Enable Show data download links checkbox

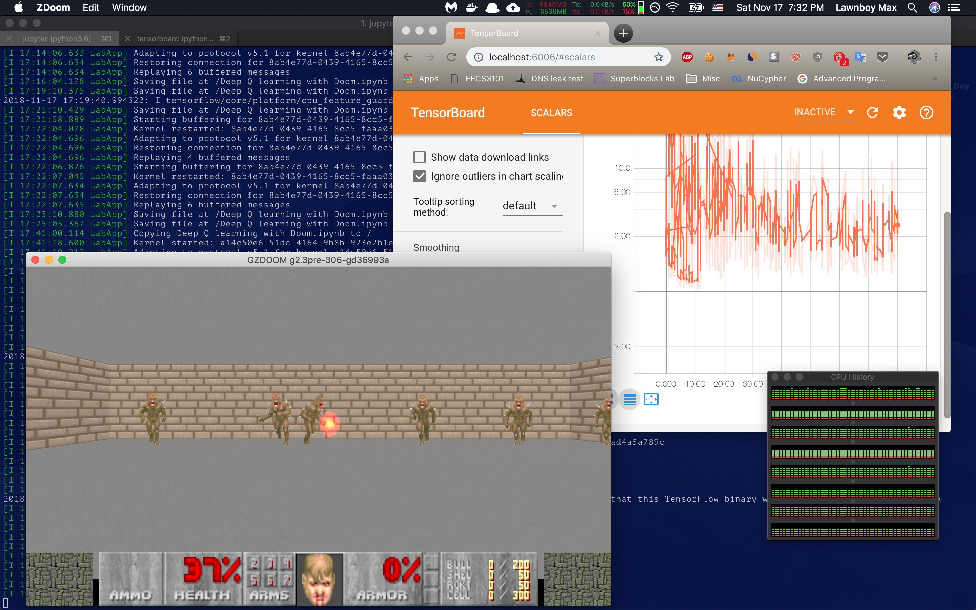pyautogui.click(x=420, y=157)
